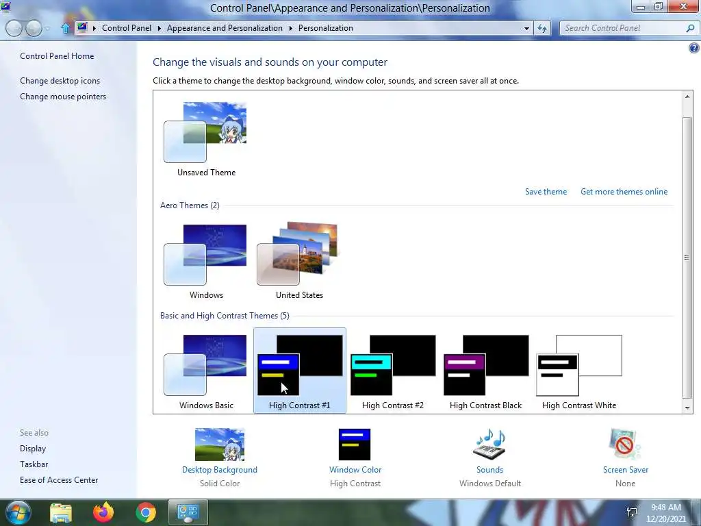Image resolution: width=701 pixels, height=526 pixels.
Task: Open Ease of Access Center link
Action: pyautogui.click(x=59, y=479)
